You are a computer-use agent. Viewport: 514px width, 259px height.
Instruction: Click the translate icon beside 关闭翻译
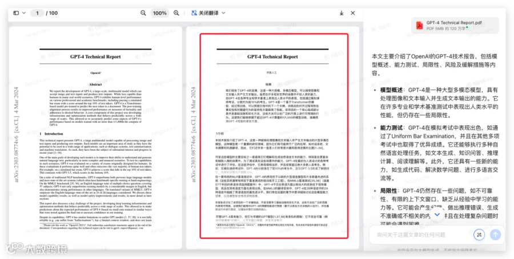coord(194,13)
